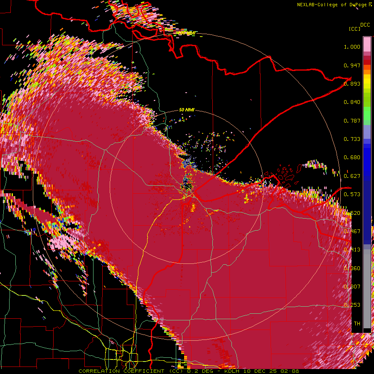374x374 pixels.
Task: Click the 0.573 scale value
Action: [x=352, y=194]
